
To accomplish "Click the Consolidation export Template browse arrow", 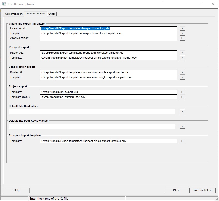I will tap(182, 77).
